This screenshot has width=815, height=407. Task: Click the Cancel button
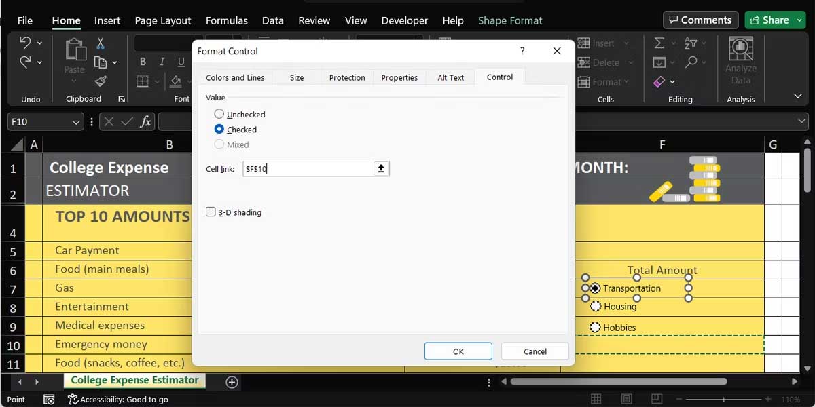[535, 351]
